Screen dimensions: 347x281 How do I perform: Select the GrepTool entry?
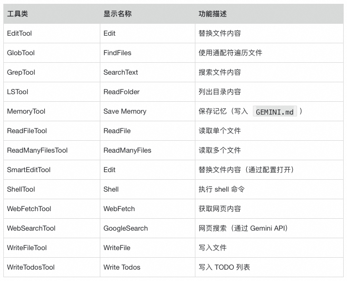tap(21, 72)
